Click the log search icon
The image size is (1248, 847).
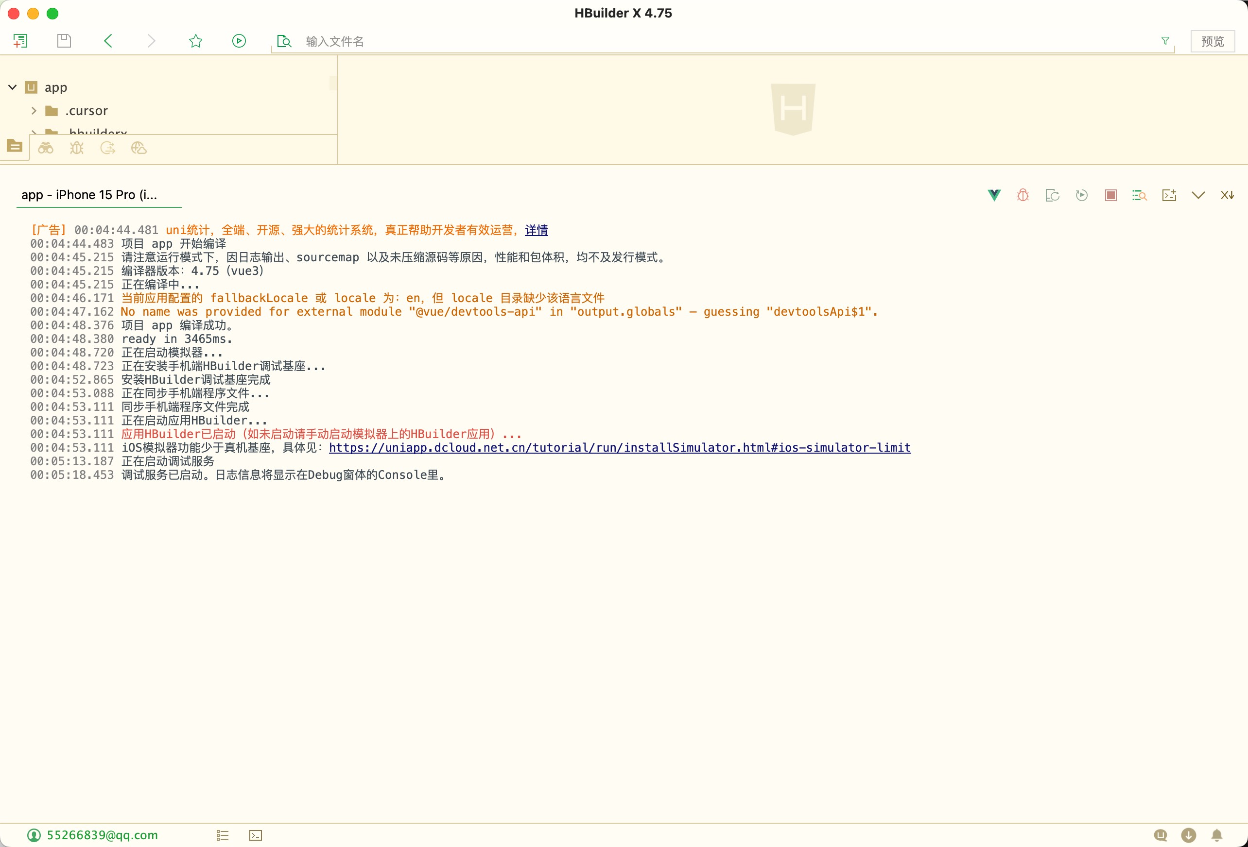[1140, 195]
